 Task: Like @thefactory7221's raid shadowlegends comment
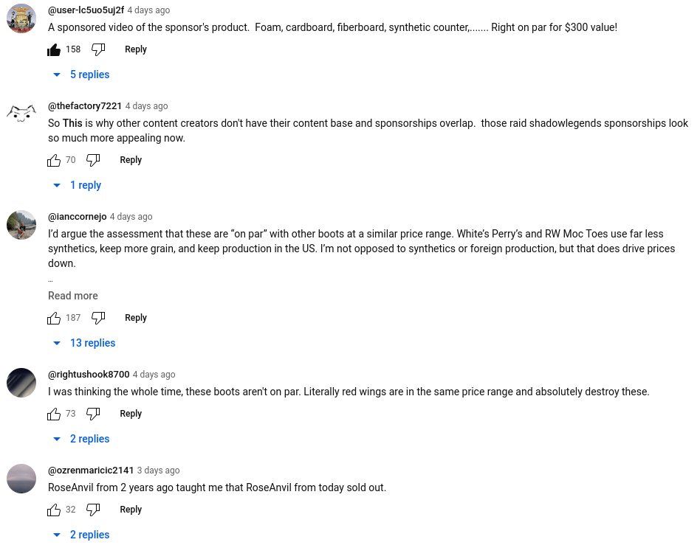[54, 160]
